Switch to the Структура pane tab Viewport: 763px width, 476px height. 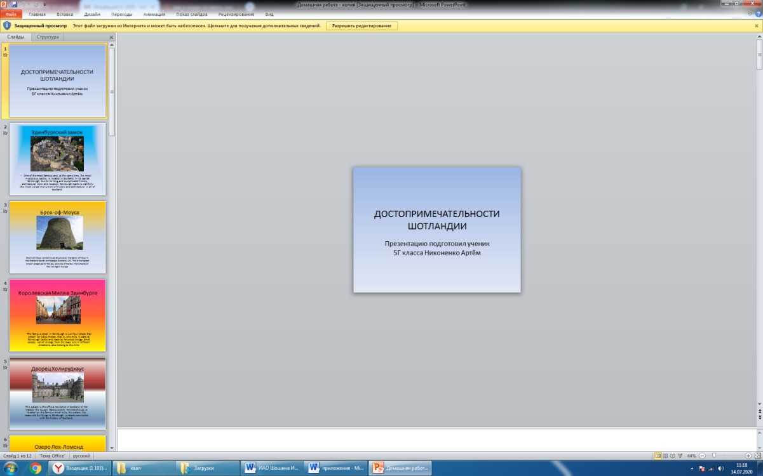tap(48, 37)
